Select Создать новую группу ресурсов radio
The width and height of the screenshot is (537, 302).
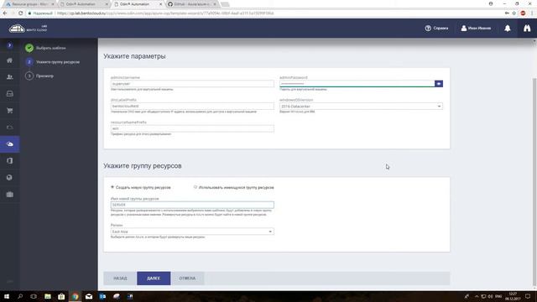tap(112, 187)
